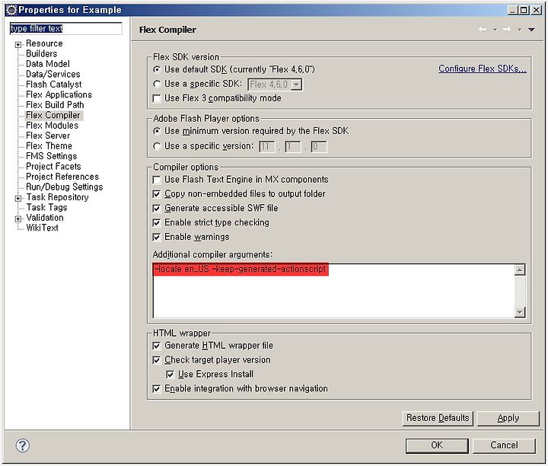Toggle browser navigation integration checkbox
This screenshot has width=548, height=466.
[x=157, y=389]
